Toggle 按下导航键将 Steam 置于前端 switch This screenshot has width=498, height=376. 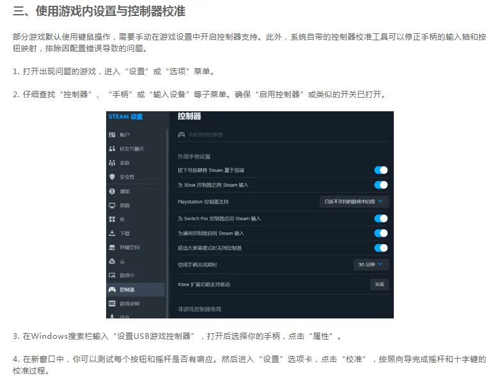point(381,170)
